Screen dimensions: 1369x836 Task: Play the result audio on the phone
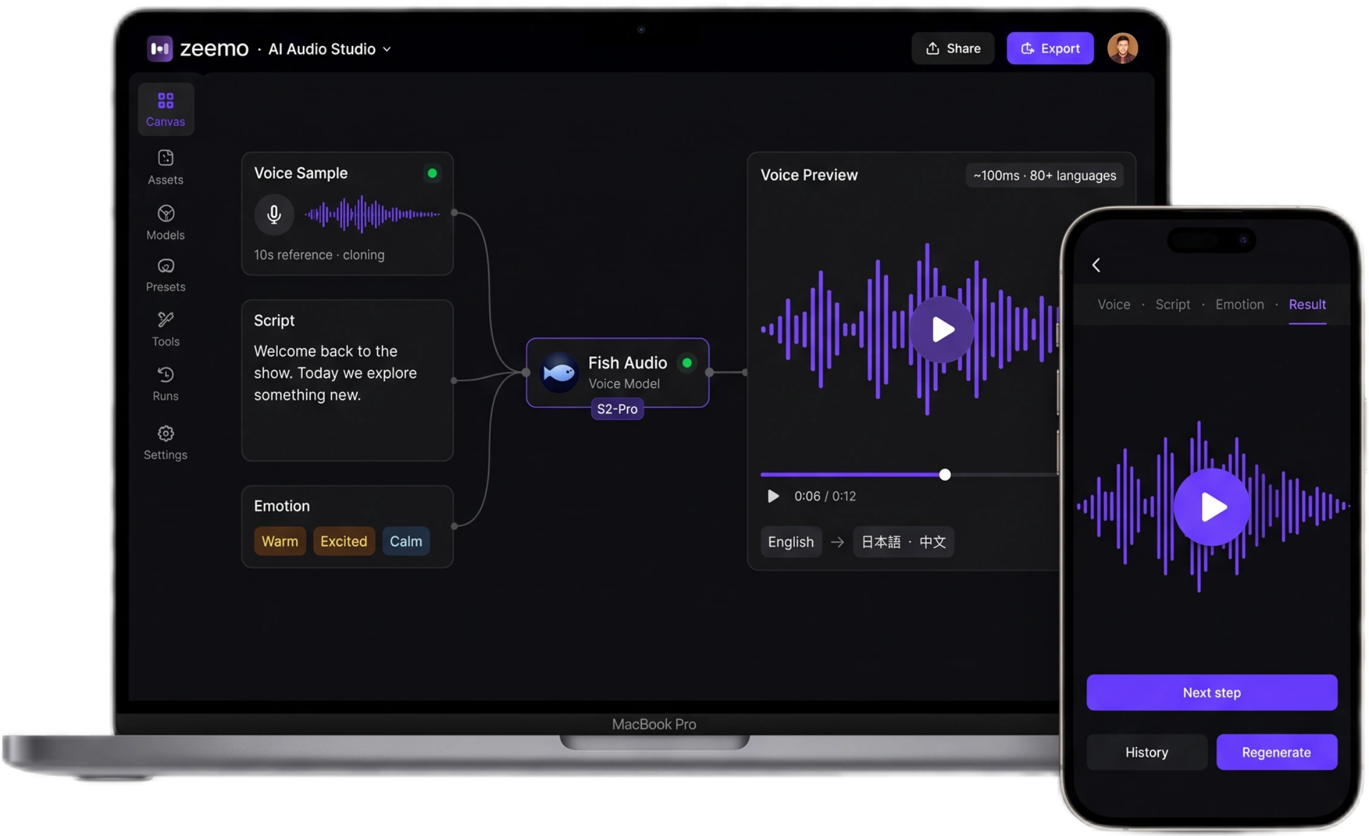click(1212, 507)
